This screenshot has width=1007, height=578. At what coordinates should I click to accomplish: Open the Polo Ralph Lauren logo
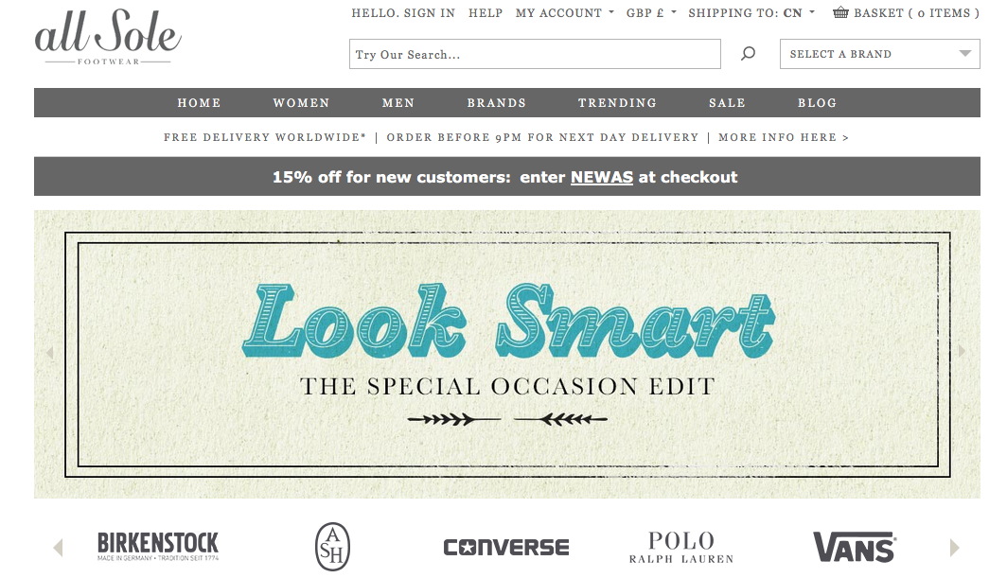coord(680,547)
